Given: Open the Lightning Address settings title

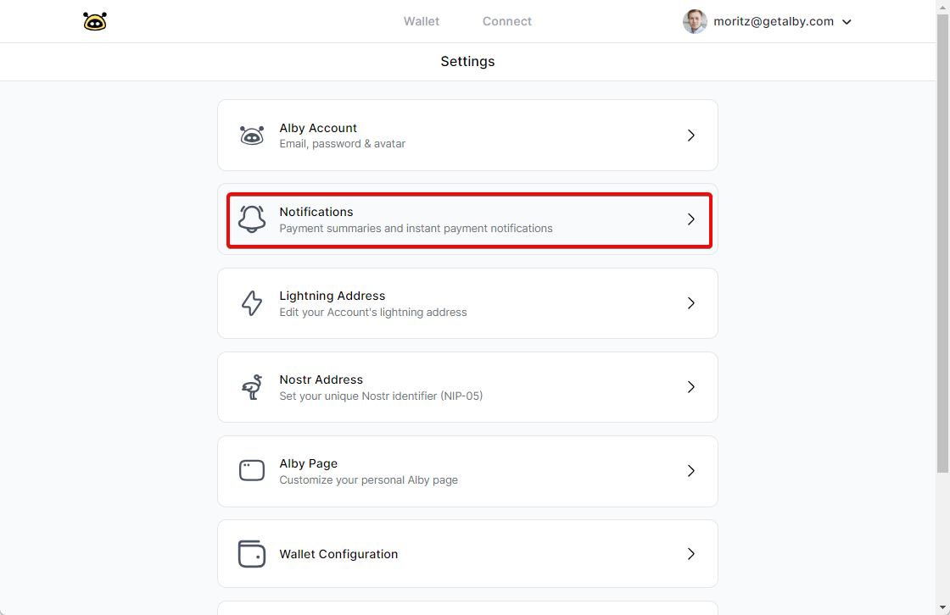Looking at the screenshot, I should coord(332,296).
